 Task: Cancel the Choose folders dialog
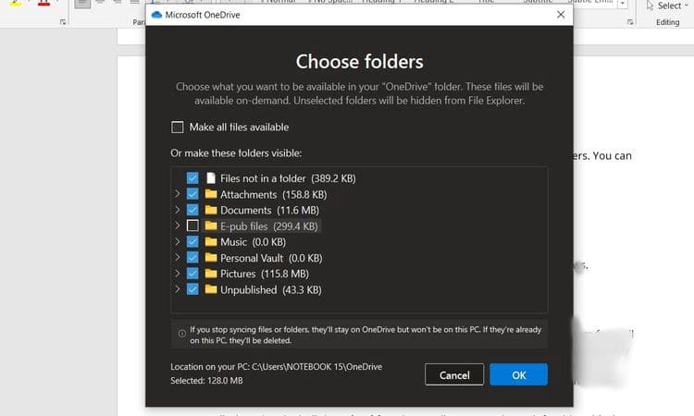(x=454, y=375)
